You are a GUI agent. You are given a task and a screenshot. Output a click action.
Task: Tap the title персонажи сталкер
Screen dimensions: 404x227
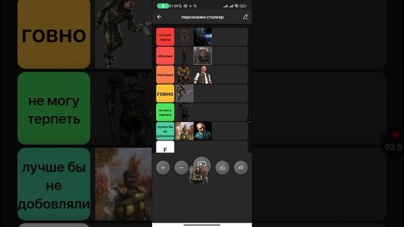coord(202,17)
